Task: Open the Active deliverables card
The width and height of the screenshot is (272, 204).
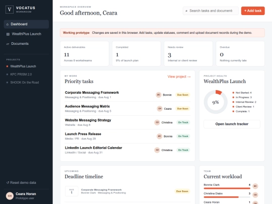Action: point(85,53)
